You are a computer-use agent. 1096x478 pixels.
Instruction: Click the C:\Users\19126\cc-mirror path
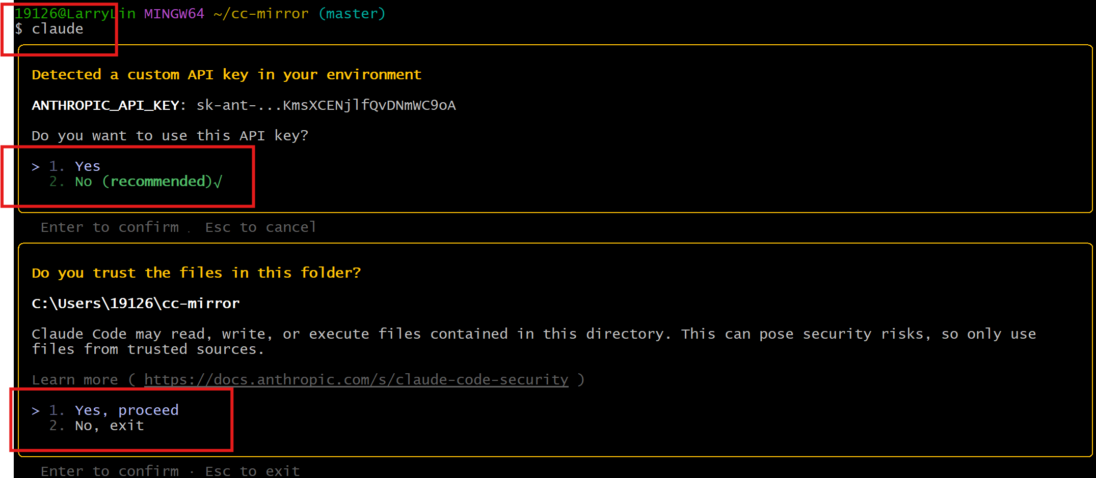136,304
